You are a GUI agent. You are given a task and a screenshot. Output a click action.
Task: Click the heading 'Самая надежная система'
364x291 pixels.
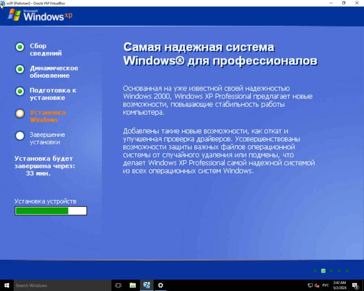pos(199,47)
